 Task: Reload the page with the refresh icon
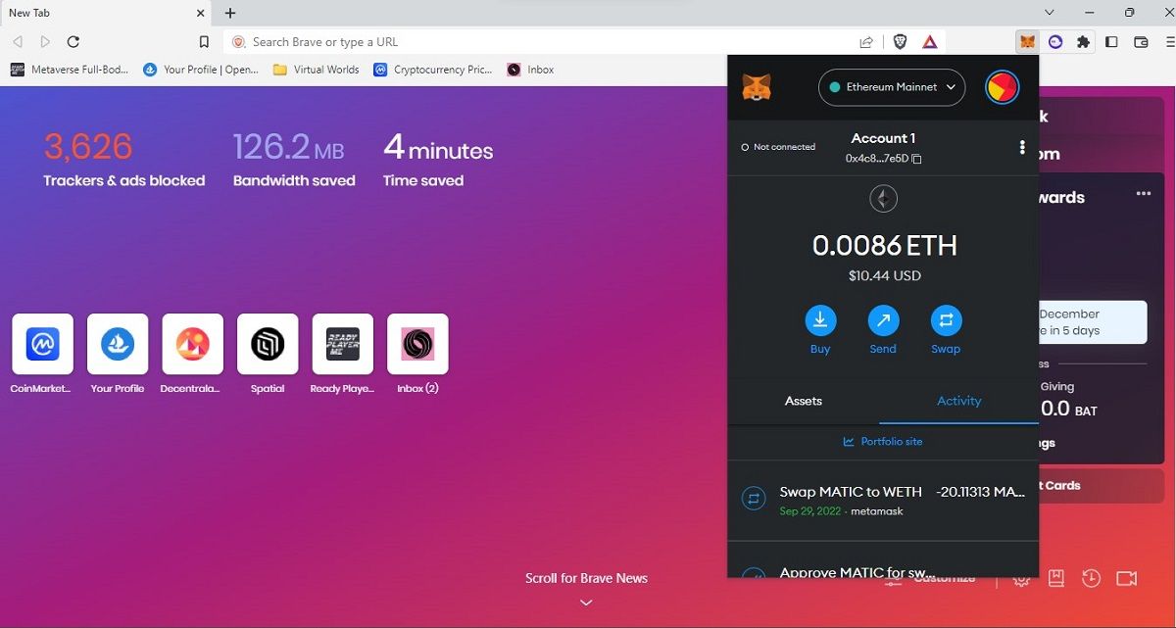pyautogui.click(x=73, y=42)
